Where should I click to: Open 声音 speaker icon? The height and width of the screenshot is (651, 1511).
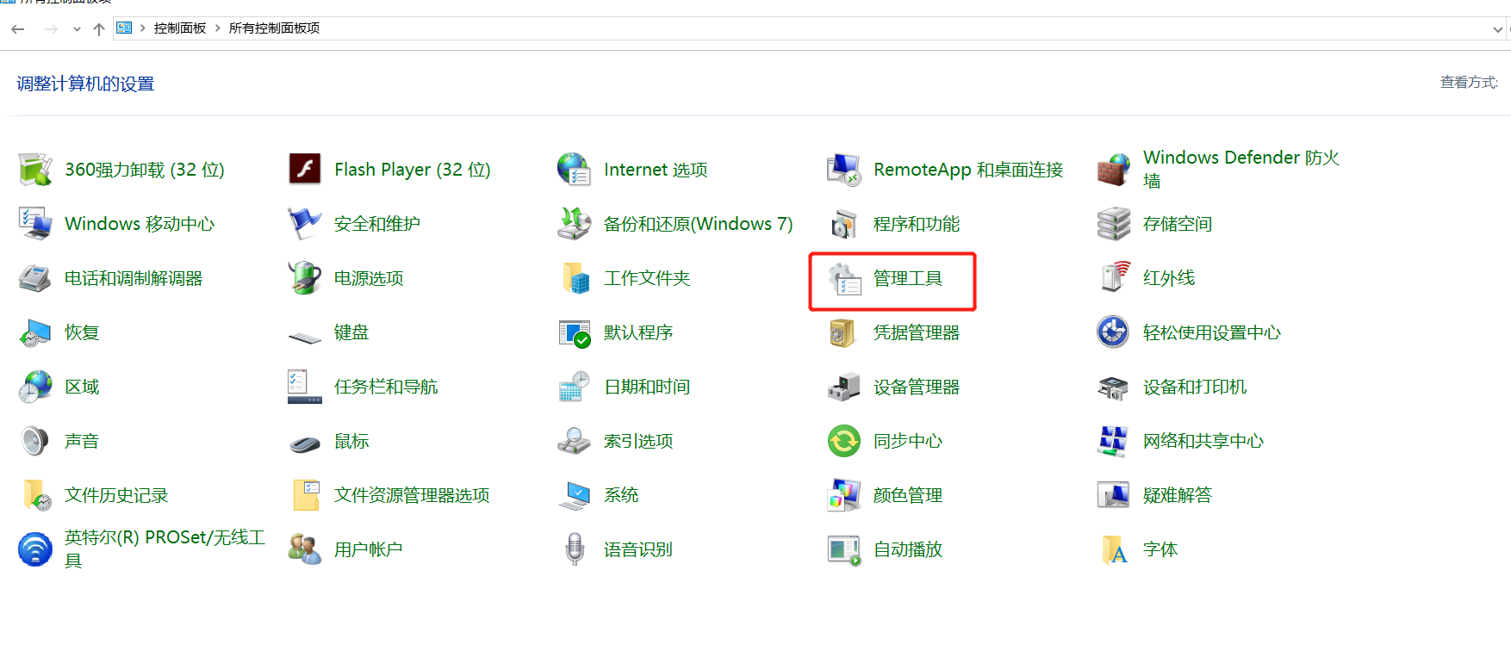(35, 441)
